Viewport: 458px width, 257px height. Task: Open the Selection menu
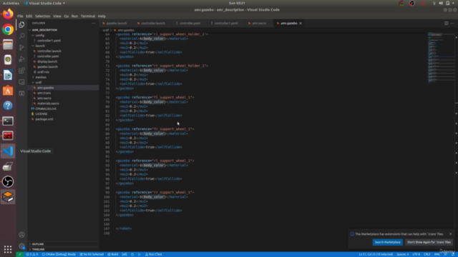[x=43, y=16]
